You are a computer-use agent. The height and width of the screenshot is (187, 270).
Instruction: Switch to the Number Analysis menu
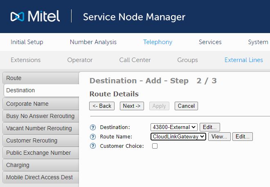pos(93,42)
